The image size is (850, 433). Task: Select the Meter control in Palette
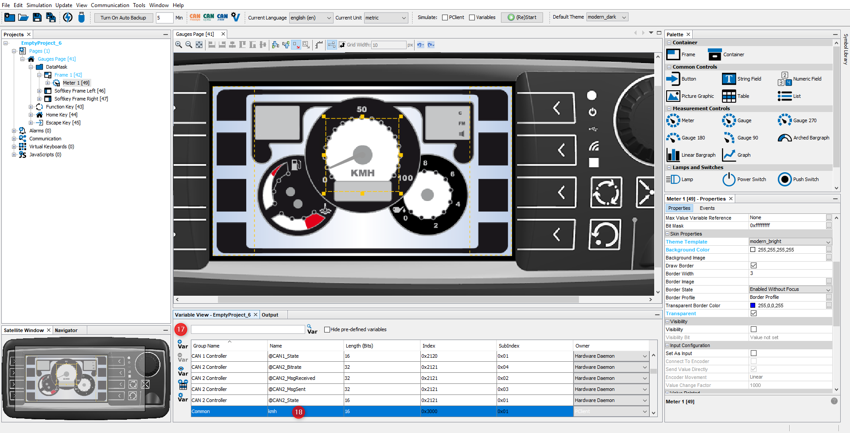[x=673, y=120]
